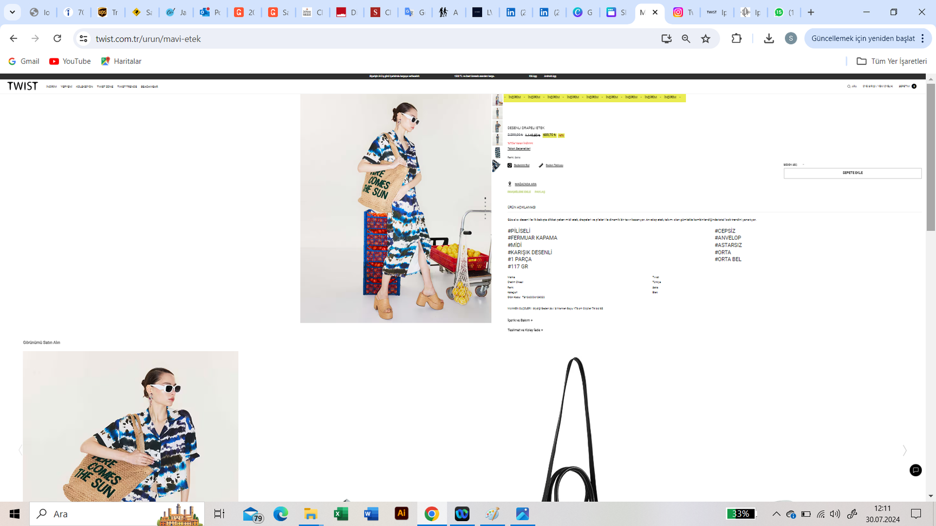Click the page's vertical scrollbar thumb

931,157
